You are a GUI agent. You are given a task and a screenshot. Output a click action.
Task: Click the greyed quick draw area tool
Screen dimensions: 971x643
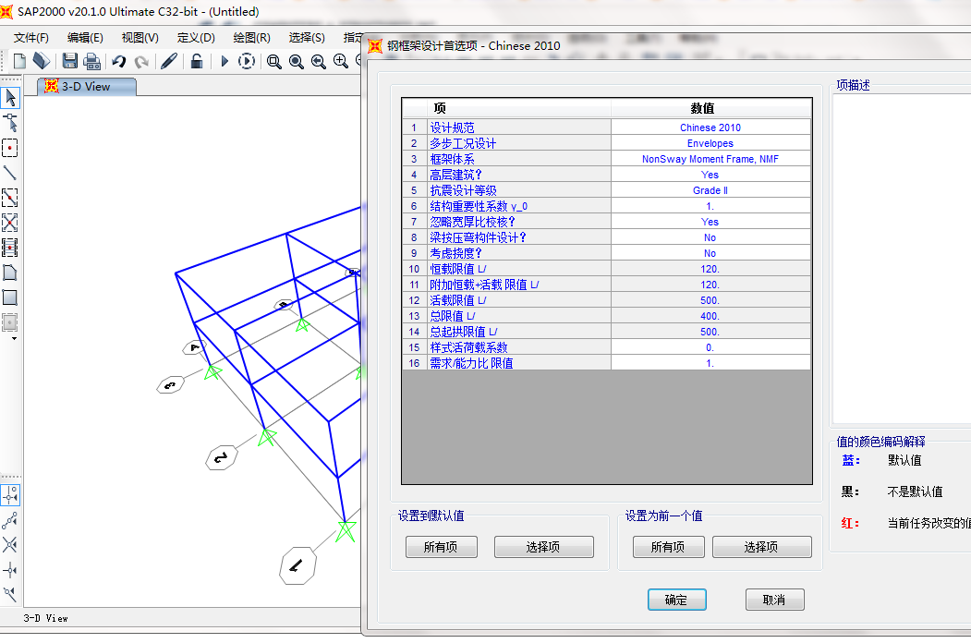click(x=10, y=322)
